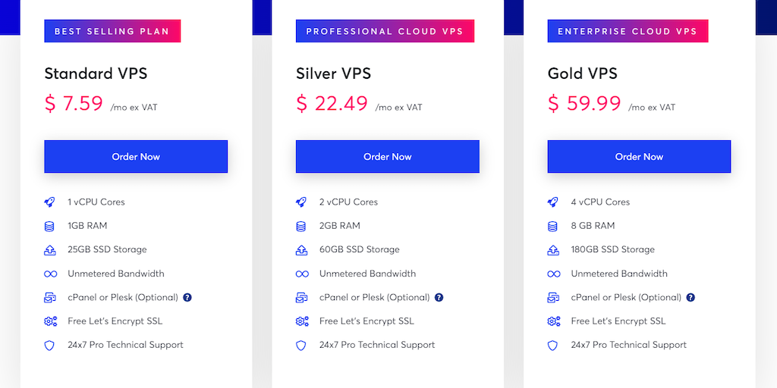Screen dimensions: 777x388
Task: Click the help icon next to Gold cPanel option
Action: [690, 298]
